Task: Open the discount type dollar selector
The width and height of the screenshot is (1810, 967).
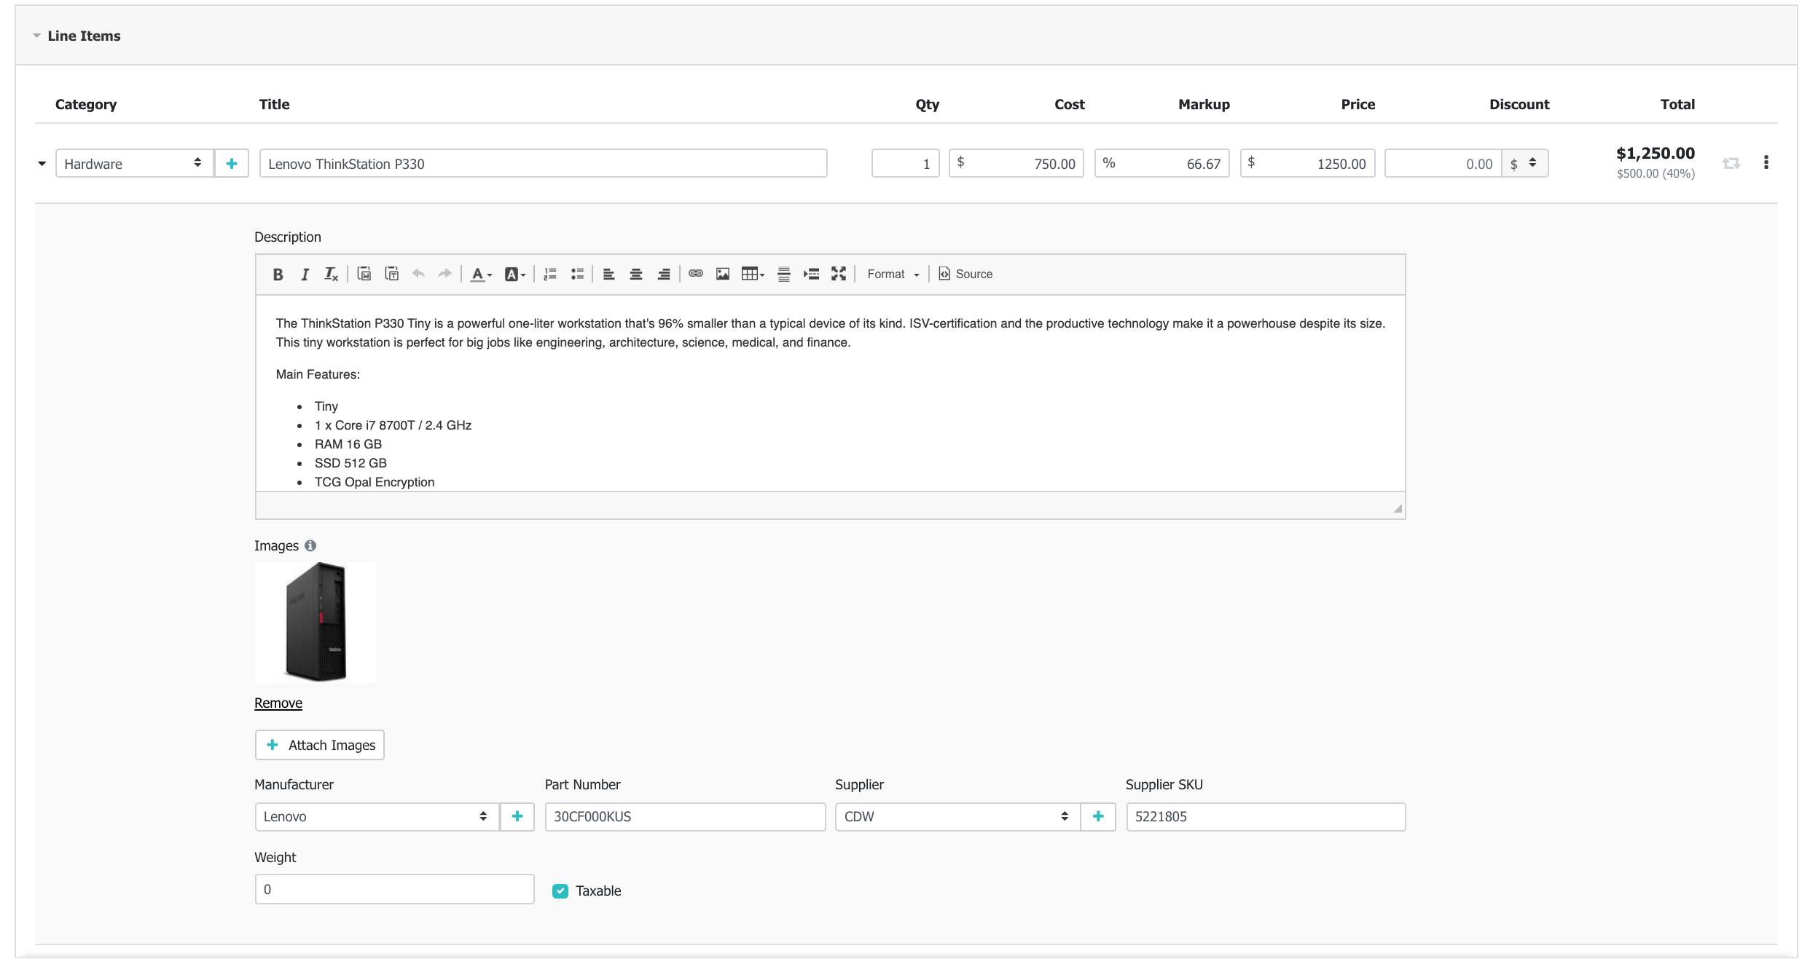Action: click(x=1524, y=163)
